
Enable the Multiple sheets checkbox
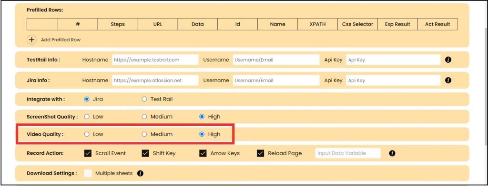coord(88,173)
